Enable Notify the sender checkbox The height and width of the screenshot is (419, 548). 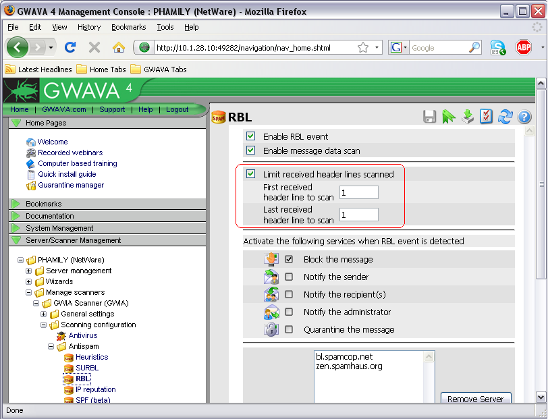289,277
